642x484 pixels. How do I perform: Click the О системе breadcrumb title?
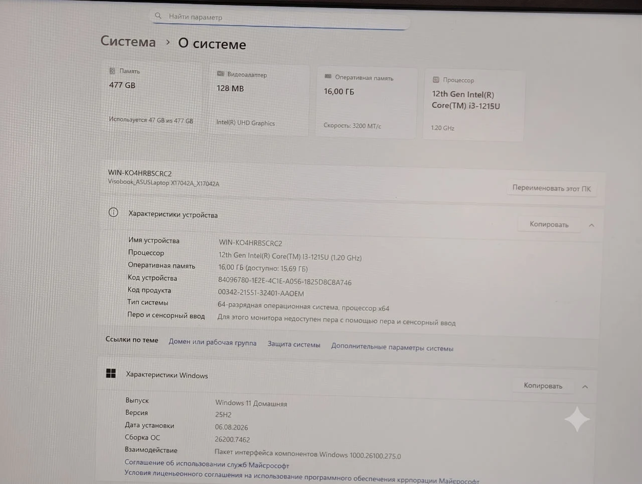[212, 44]
